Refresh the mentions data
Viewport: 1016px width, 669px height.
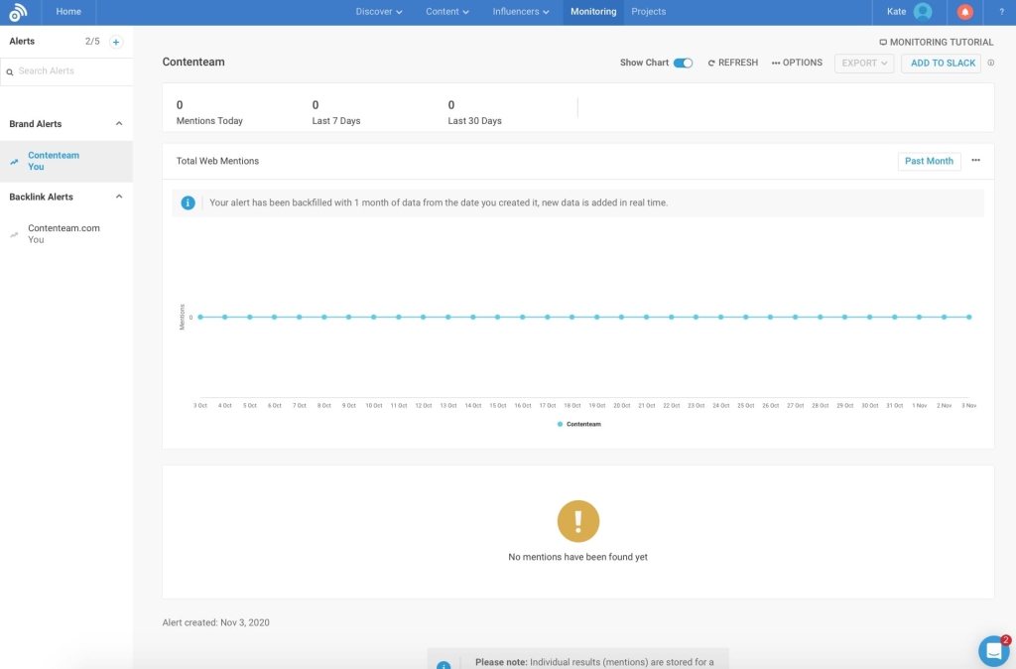(731, 63)
